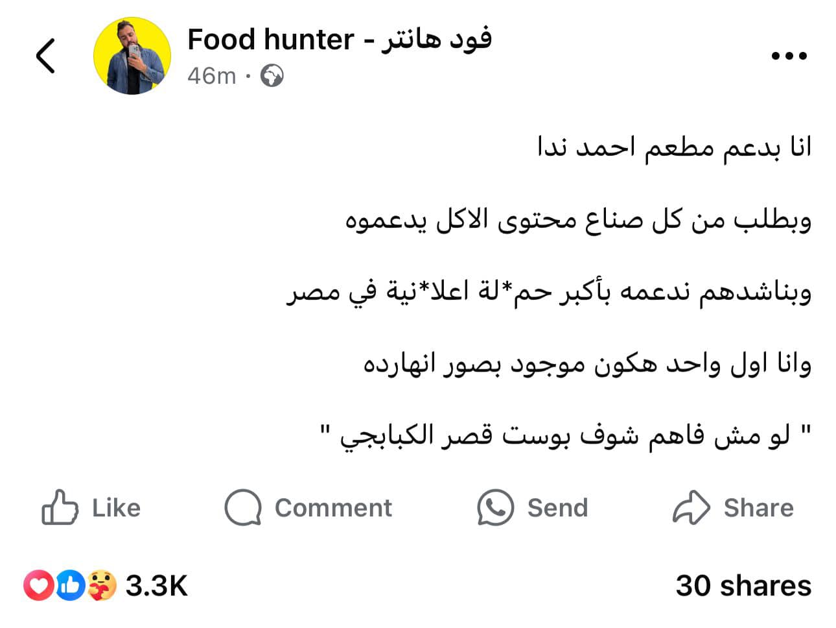Image resolution: width=836 pixels, height=628 pixels.
Task: Click the Like label text
Action: coord(116,507)
